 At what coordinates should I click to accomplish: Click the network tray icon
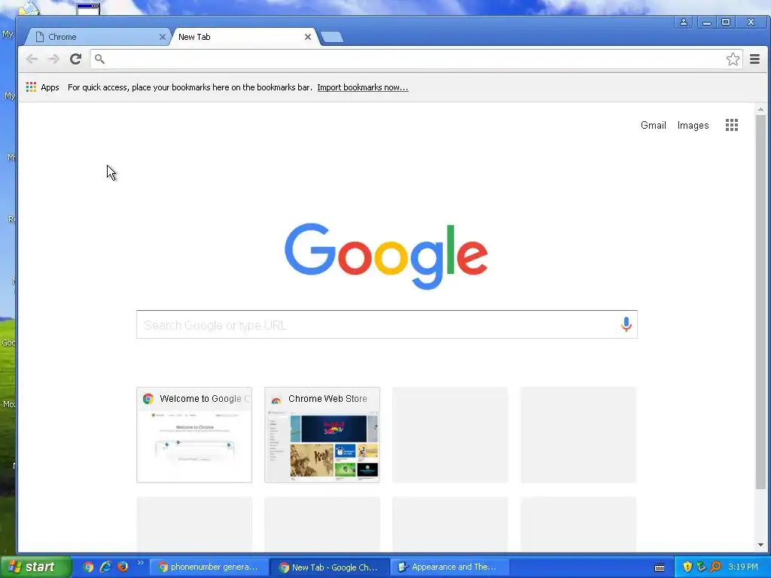pyautogui.click(x=701, y=567)
